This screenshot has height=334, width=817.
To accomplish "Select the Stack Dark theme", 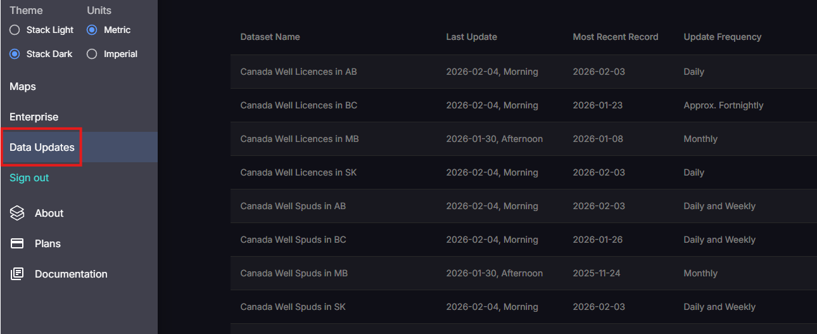I will click(15, 54).
